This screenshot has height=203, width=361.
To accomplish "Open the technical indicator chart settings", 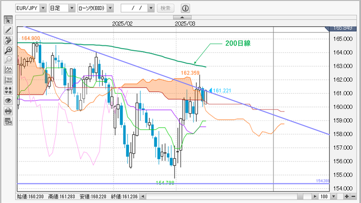I will tap(8, 70).
